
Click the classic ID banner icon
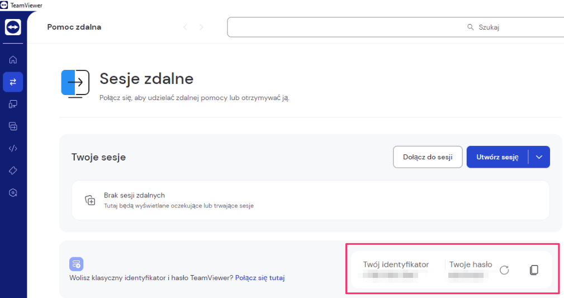tap(76, 264)
